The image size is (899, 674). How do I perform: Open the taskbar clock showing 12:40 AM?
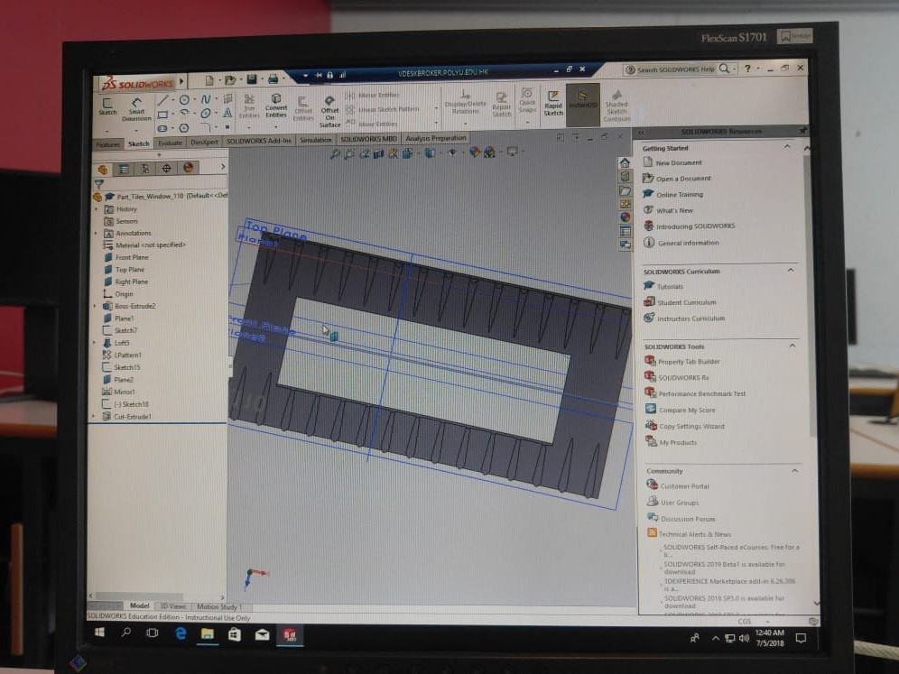tap(769, 638)
